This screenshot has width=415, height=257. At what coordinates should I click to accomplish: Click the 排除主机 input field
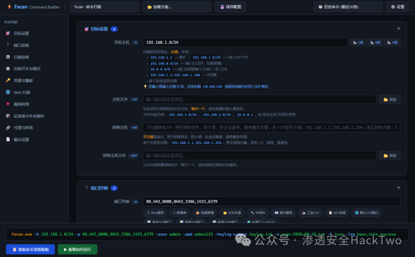click(271, 128)
